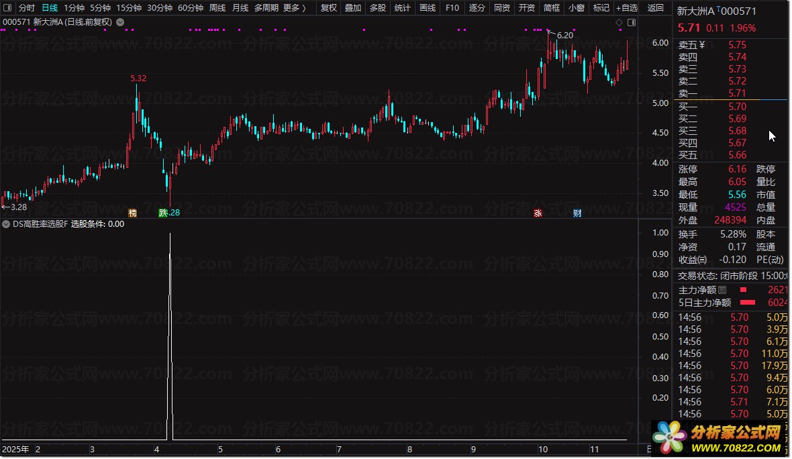Screen dimensions: 792x459
Task: Click the 标记 mark button
Action: [x=601, y=7]
